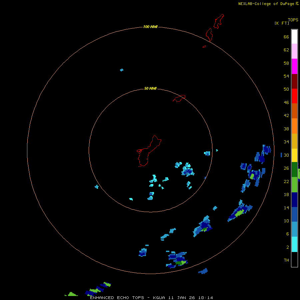Select the dark orange legend swatch
Screen dimensions: 300x300
point(294,111)
